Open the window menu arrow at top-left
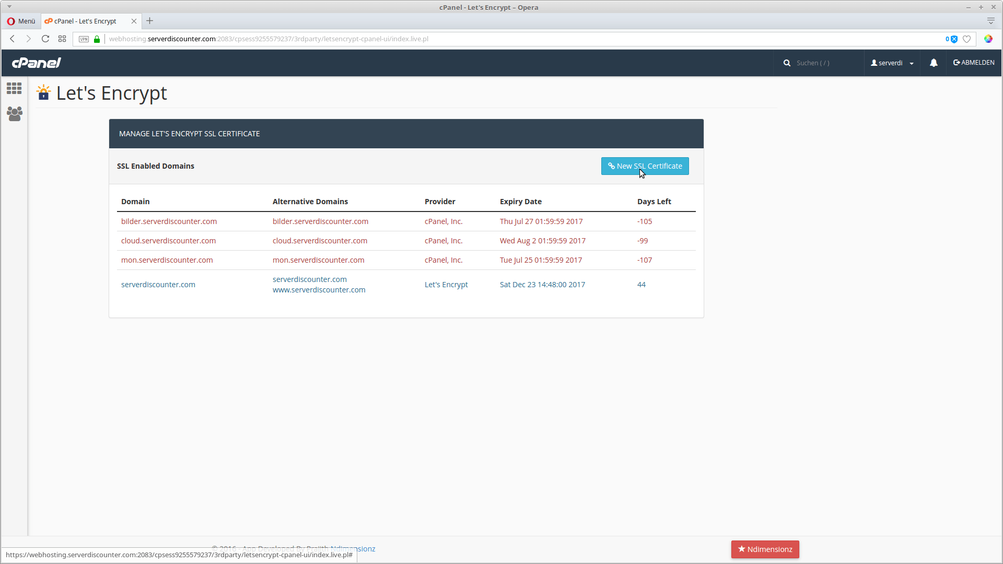The height and width of the screenshot is (564, 1003). pyautogui.click(x=9, y=7)
